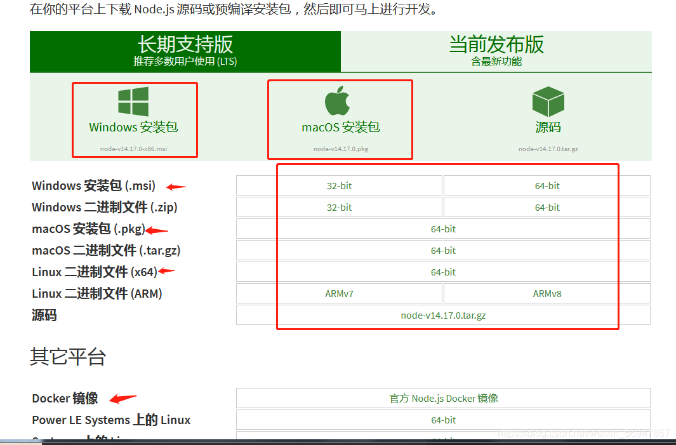
Task: Click node-v14.17.0.pkg file name text
Action: [341, 149]
